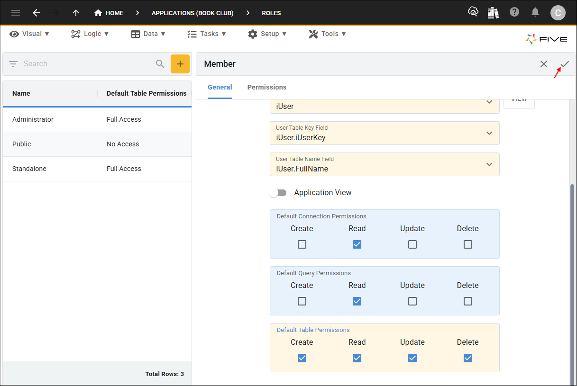This screenshot has height=386, width=577.
Task: Open the Tasks menu
Action: [207, 34]
